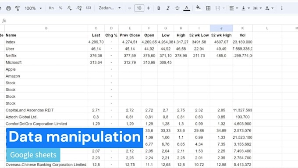
Task: Increase font size with plus button
Action: pyautogui.click(x=148, y=8)
